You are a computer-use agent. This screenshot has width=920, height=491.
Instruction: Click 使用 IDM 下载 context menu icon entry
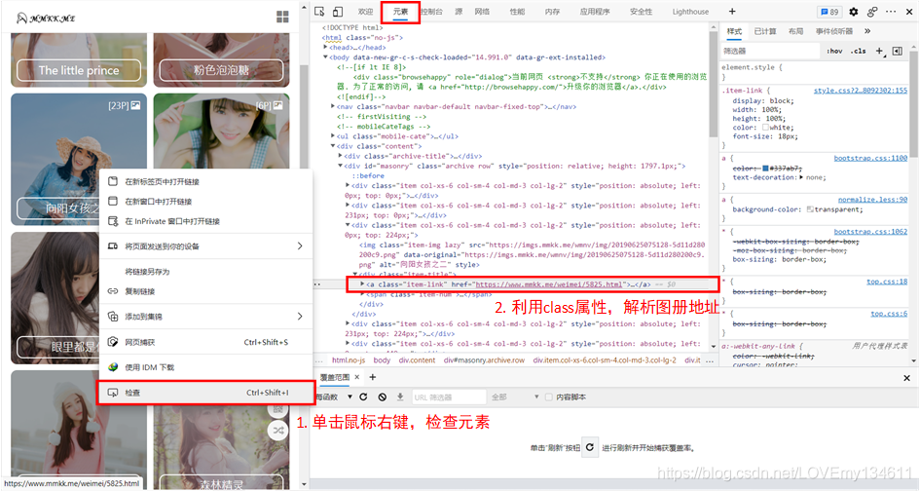(x=205, y=367)
